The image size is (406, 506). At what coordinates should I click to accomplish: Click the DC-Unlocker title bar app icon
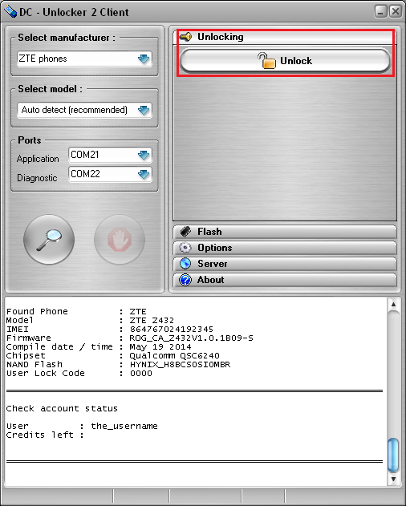tap(10, 12)
